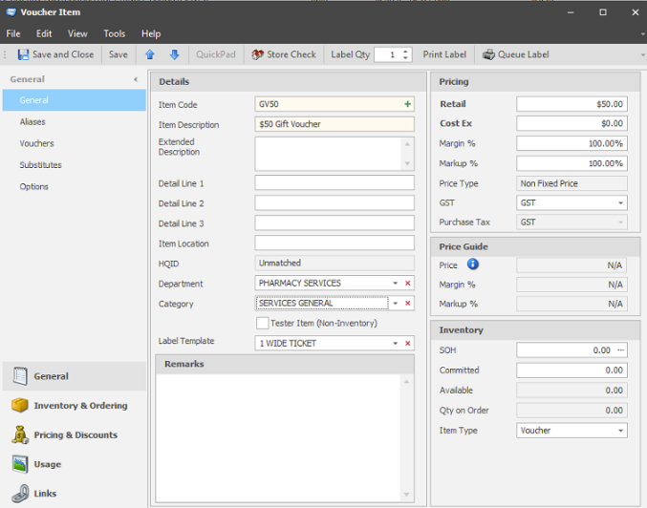Open the Edit menu

(x=44, y=33)
